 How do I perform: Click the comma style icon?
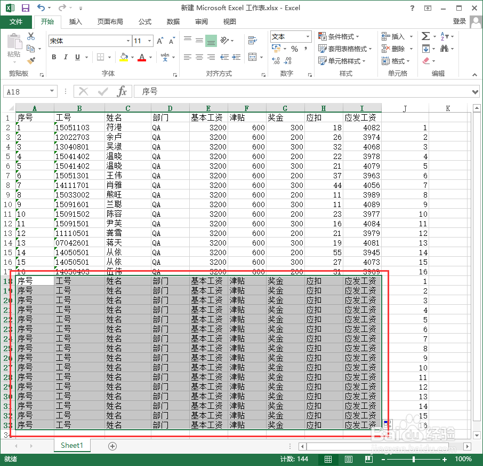(x=305, y=49)
